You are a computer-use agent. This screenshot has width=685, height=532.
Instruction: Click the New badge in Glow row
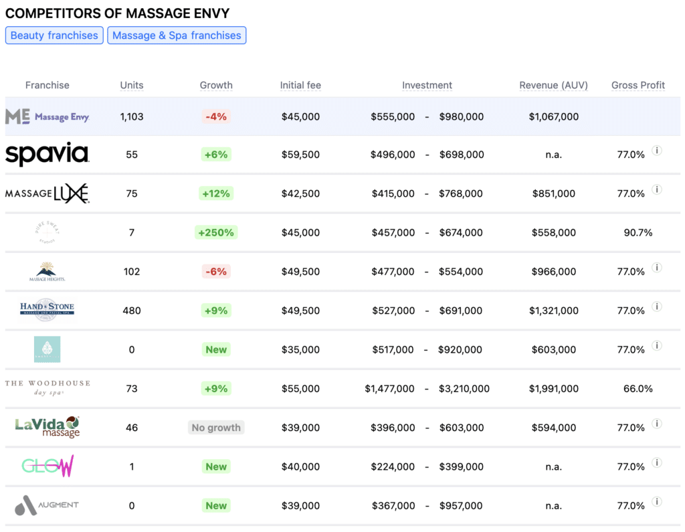[216, 466]
